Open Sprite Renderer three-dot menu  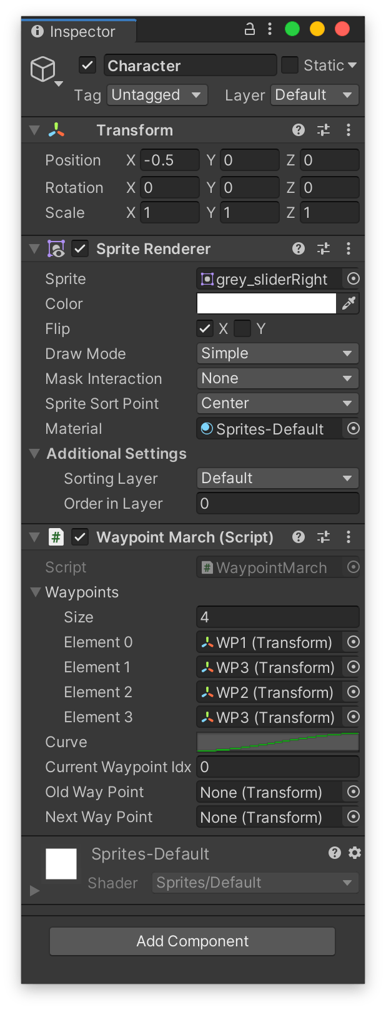pyautogui.click(x=349, y=248)
